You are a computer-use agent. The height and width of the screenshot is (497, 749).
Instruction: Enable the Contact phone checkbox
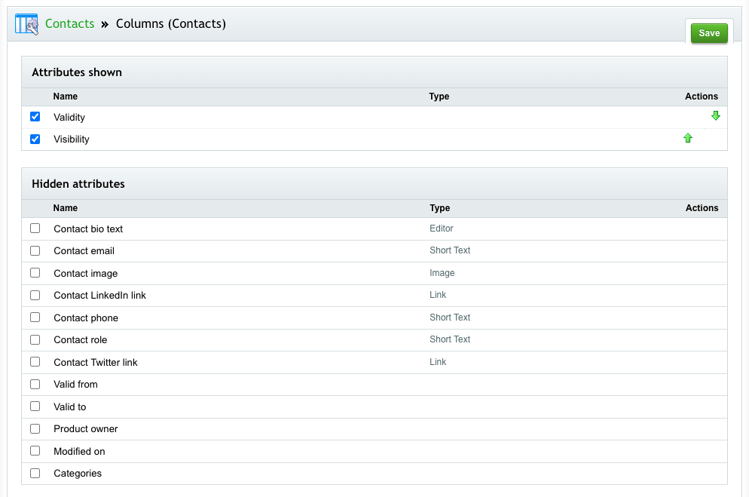click(x=35, y=318)
